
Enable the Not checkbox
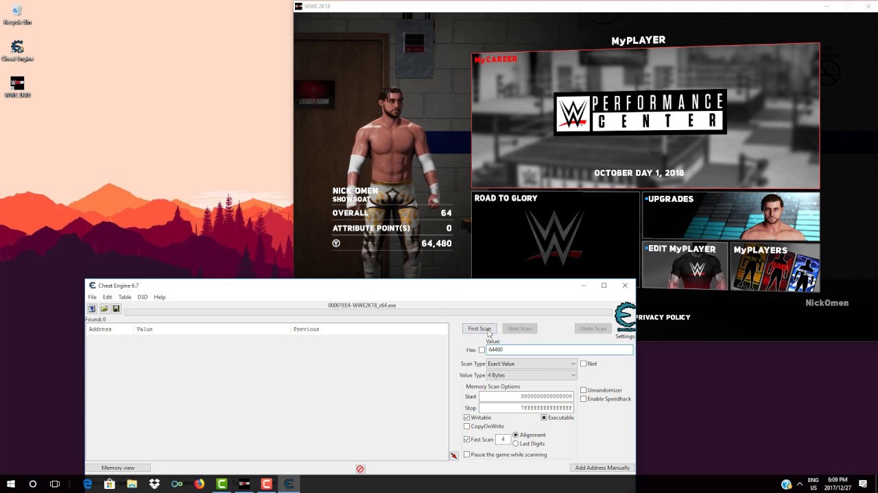pos(583,364)
